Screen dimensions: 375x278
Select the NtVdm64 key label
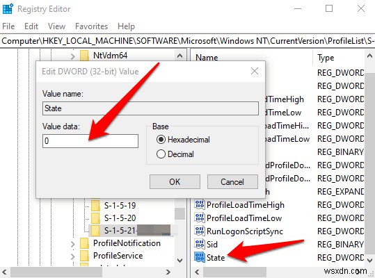point(110,56)
